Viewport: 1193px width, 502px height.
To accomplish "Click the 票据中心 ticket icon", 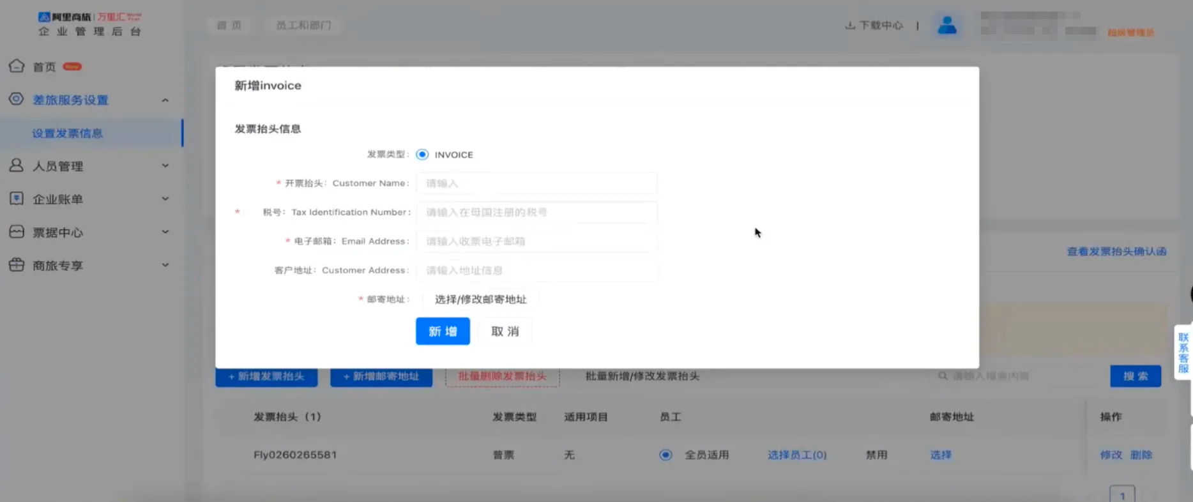I will (17, 232).
